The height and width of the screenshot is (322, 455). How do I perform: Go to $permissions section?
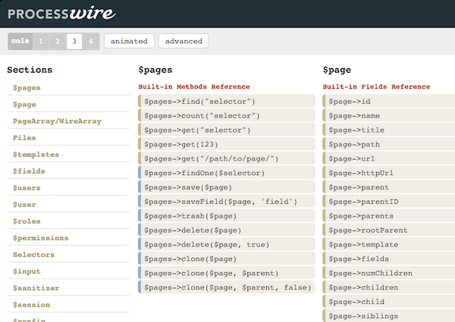click(69, 238)
